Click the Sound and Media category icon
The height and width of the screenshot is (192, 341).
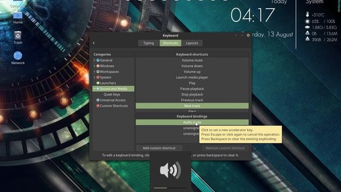pyautogui.click(x=98, y=89)
